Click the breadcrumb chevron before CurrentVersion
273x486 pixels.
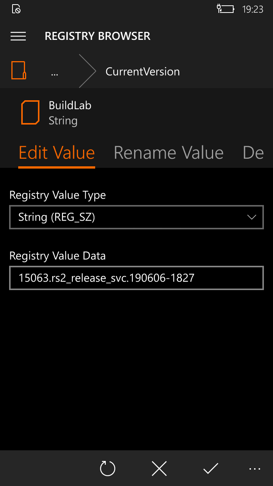[x=87, y=71]
